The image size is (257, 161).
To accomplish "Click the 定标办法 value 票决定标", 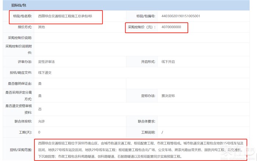I will (168, 96).
